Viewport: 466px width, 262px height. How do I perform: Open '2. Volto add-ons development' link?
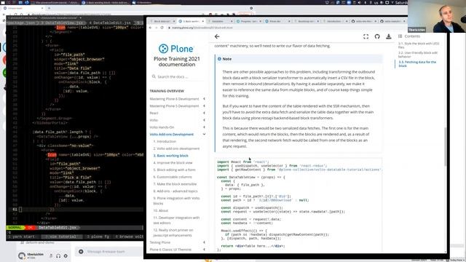(x=176, y=148)
